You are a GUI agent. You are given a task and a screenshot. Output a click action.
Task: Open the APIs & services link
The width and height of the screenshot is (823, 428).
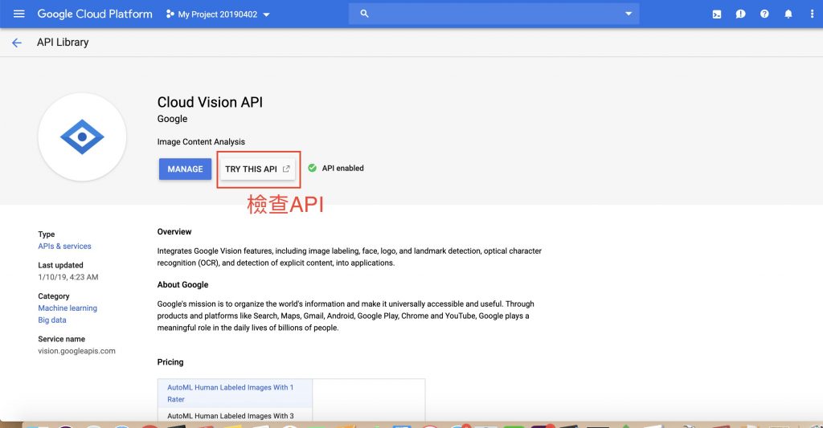[x=64, y=246]
